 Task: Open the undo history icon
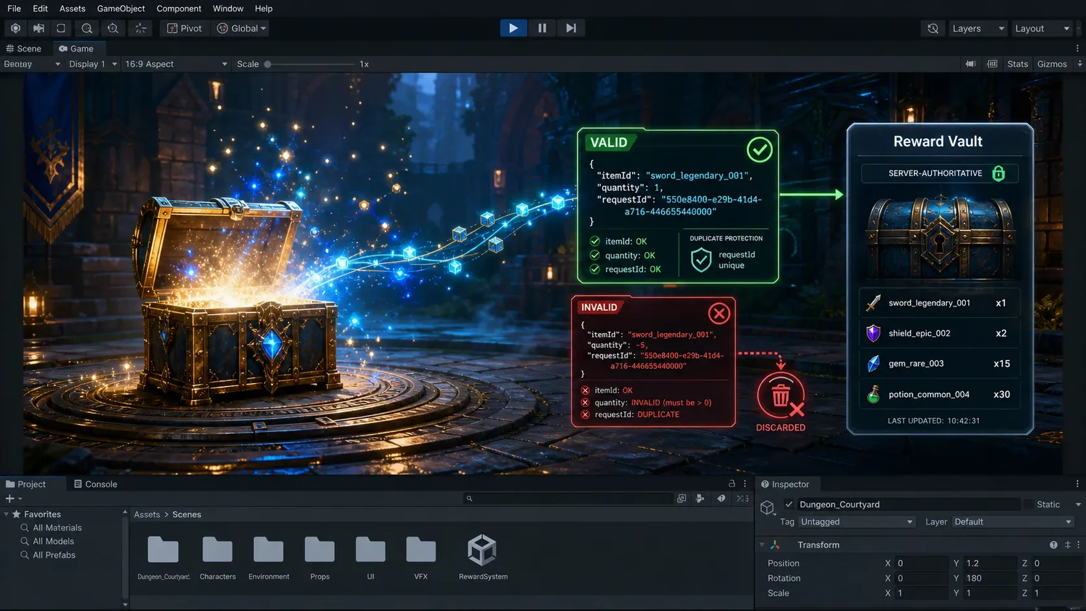(933, 29)
